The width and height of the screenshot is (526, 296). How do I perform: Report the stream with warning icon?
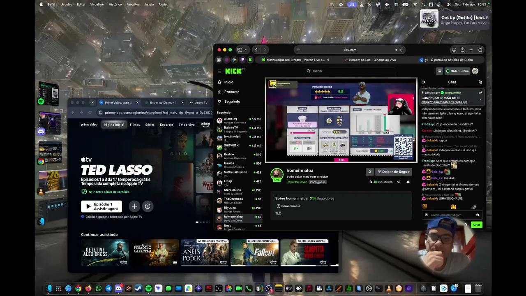pos(408,182)
